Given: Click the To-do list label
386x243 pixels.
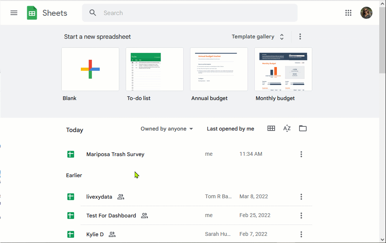Looking at the screenshot, I should click(138, 98).
